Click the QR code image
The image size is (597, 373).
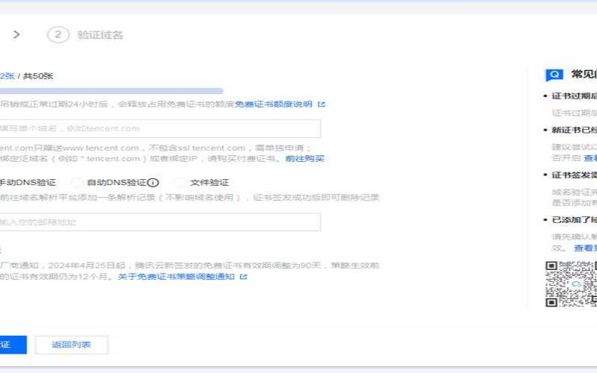[571, 284]
